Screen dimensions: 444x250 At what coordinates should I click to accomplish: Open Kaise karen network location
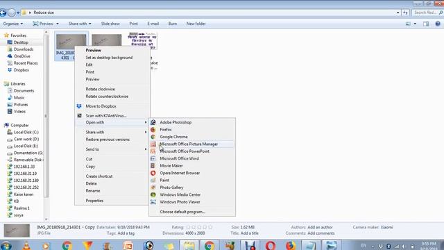pyautogui.click(x=24, y=194)
